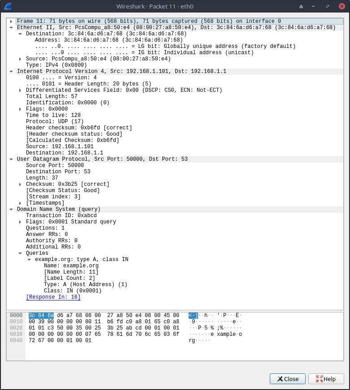The height and width of the screenshot is (390, 350).
Task: Select IP Source: 192.168.1.101 row
Action: coord(60,146)
